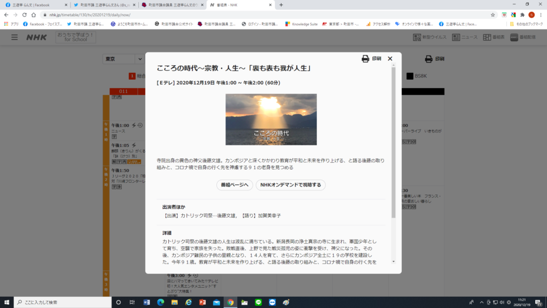Open the LINE app from the taskbar
The width and height of the screenshot is (547, 308).
[x=258, y=303]
